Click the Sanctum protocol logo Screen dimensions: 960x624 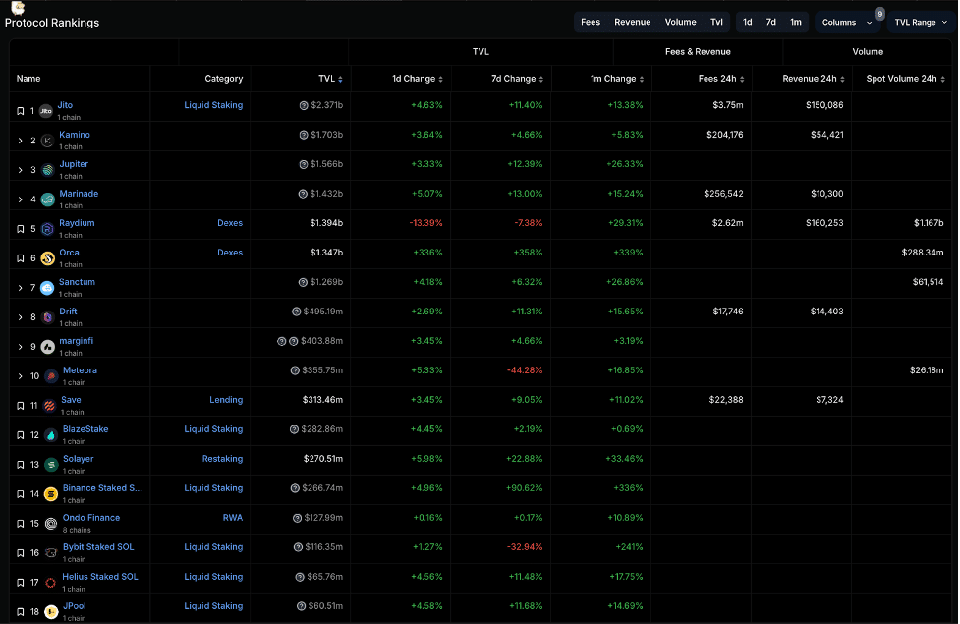pos(46,288)
